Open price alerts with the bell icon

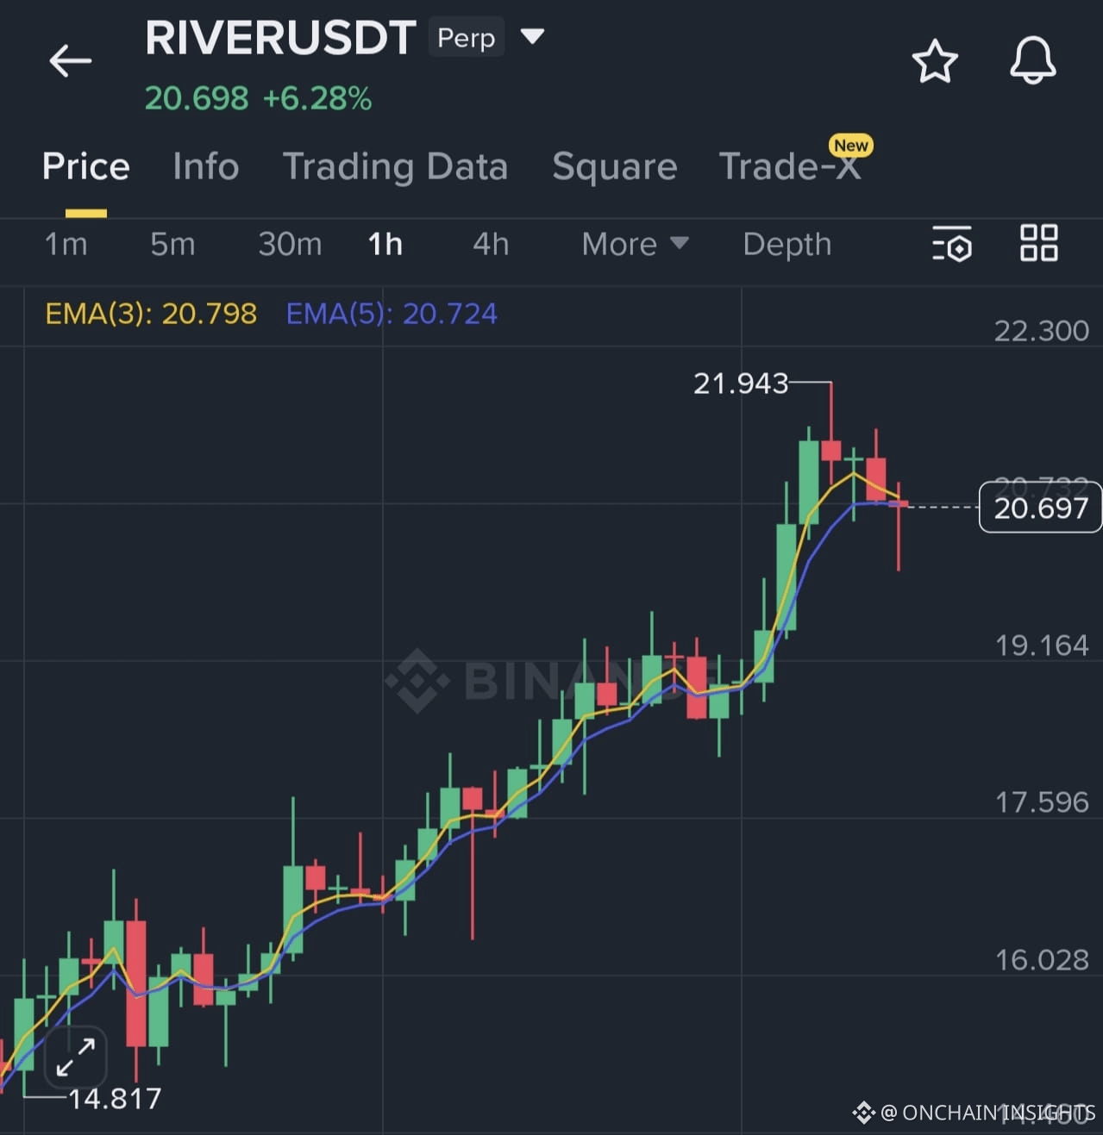(x=1032, y=60)
